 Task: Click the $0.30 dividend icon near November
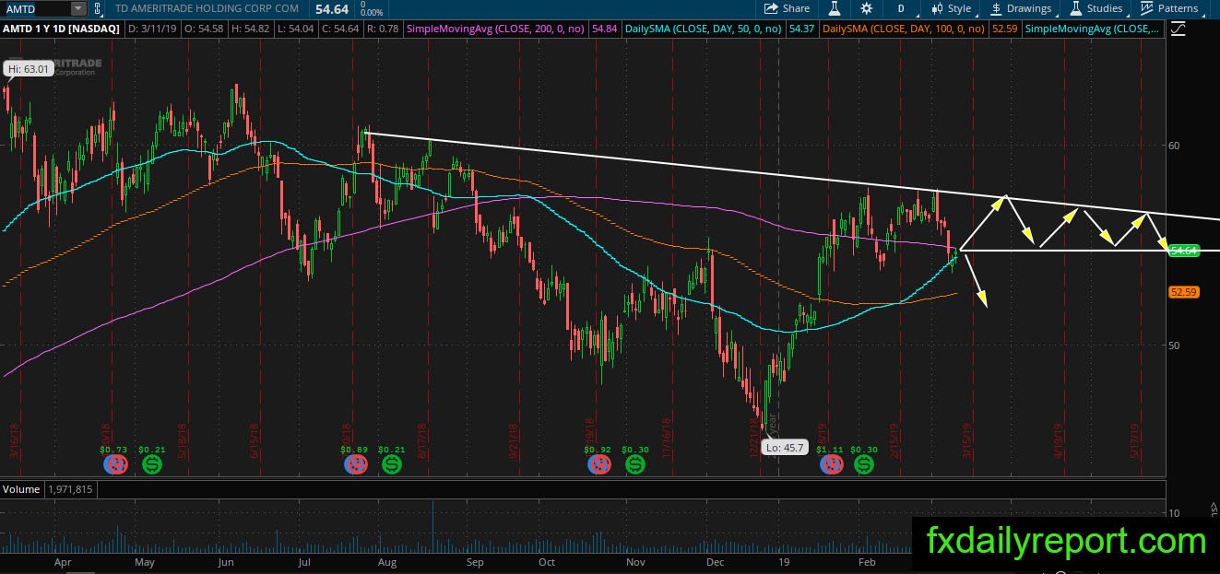pos(634,463)
